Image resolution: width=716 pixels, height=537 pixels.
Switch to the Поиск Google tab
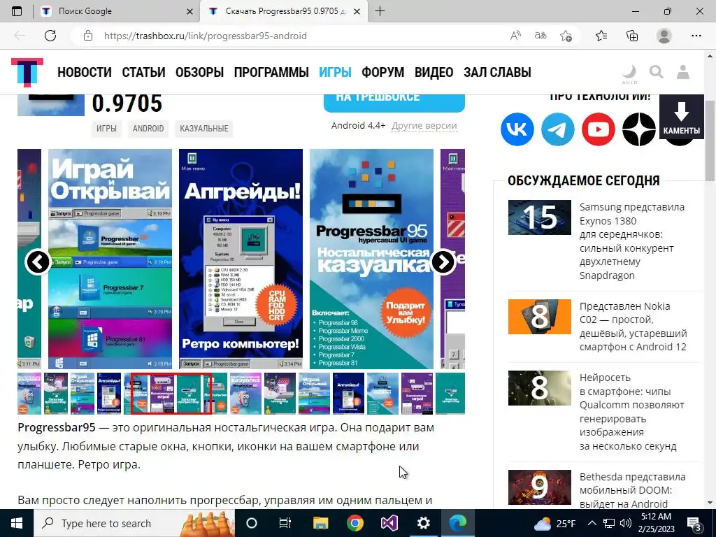115,11
